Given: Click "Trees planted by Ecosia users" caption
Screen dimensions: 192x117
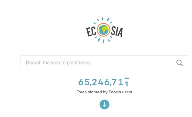Looking at the screenshot, I should [x=104, y=92].
